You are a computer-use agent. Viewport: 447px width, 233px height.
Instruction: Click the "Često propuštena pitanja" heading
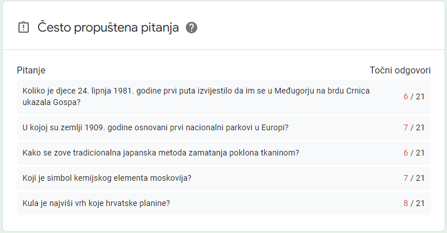tap(108, 28)
